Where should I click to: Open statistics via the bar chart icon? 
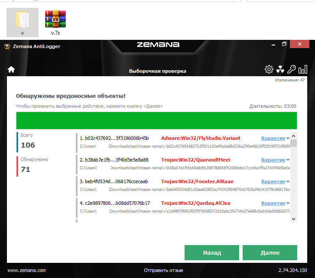pos(303,69)
